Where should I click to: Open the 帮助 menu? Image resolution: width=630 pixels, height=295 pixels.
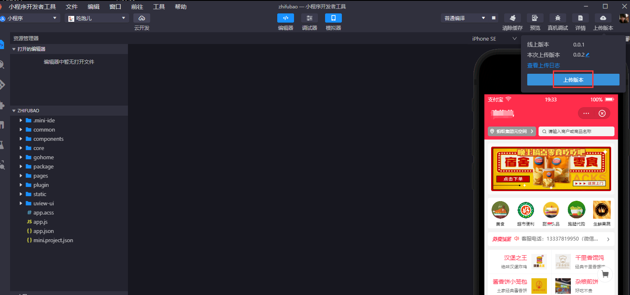tap(181, 7)
